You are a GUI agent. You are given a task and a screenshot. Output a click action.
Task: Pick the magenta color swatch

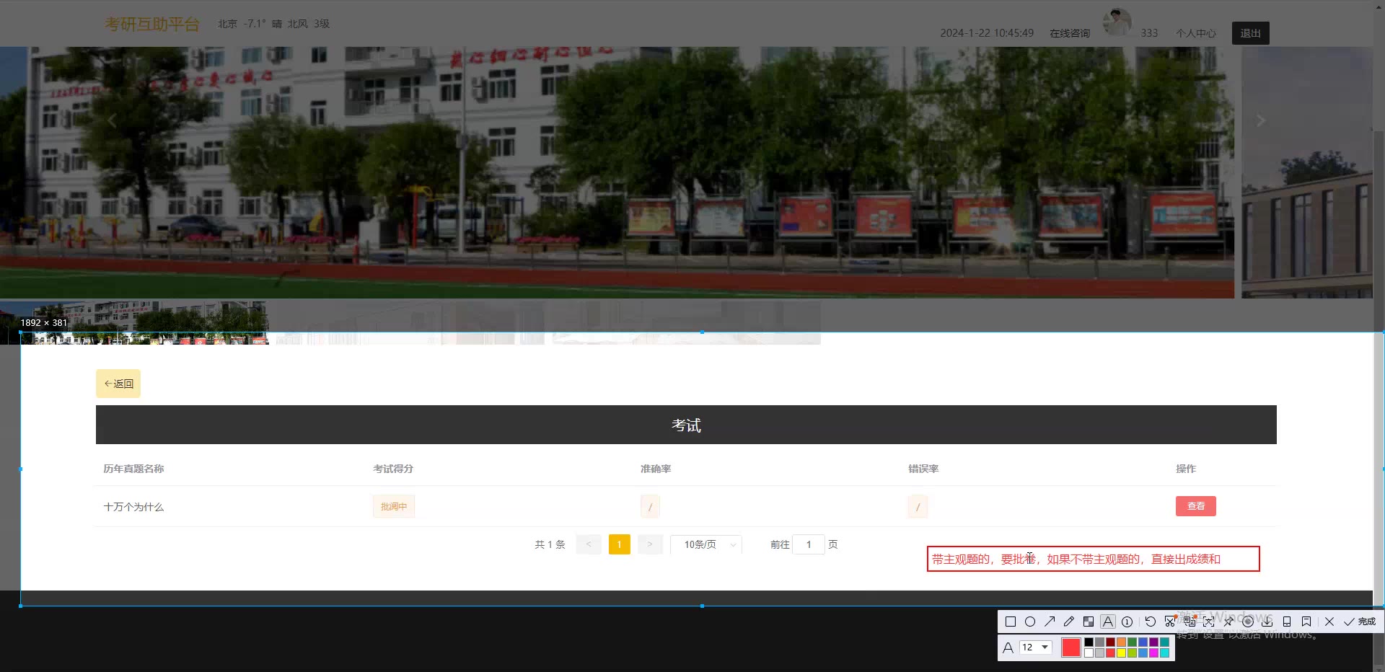point(1153,653)
